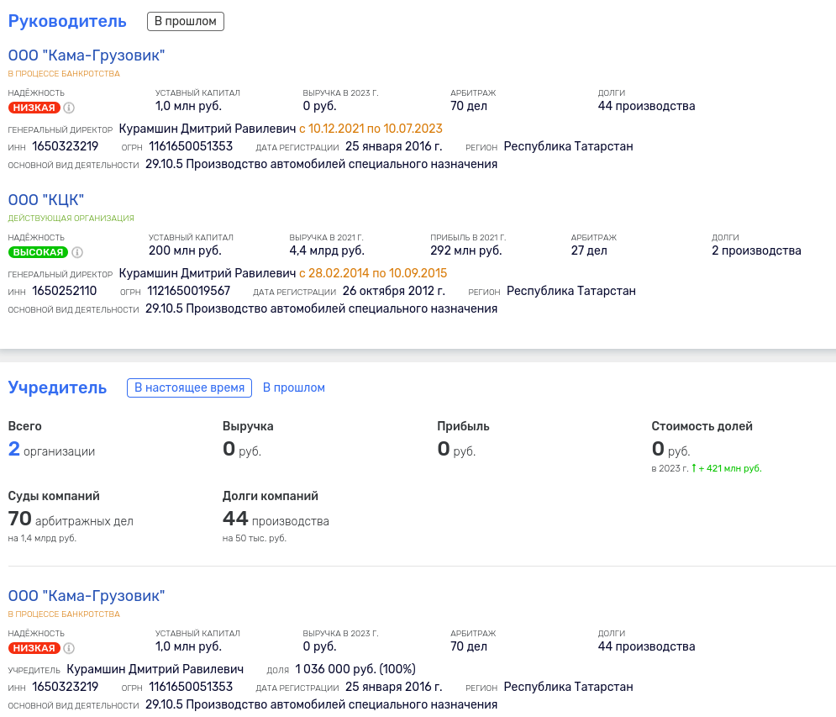This screenshot has height=717, width=836.
Task: Click КЦК charter capital "200 млн руб."
Action: (185, 250)
